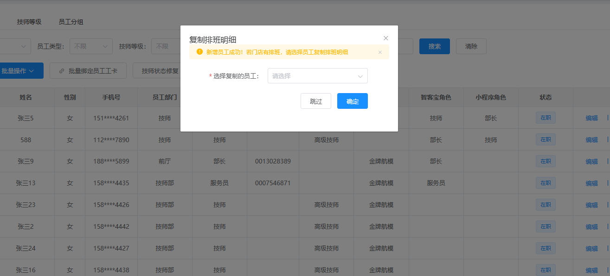The width and height of the screenshot is (610, 276).
Task: Click the 技师状态修复 button
Action: click(157, 71)
